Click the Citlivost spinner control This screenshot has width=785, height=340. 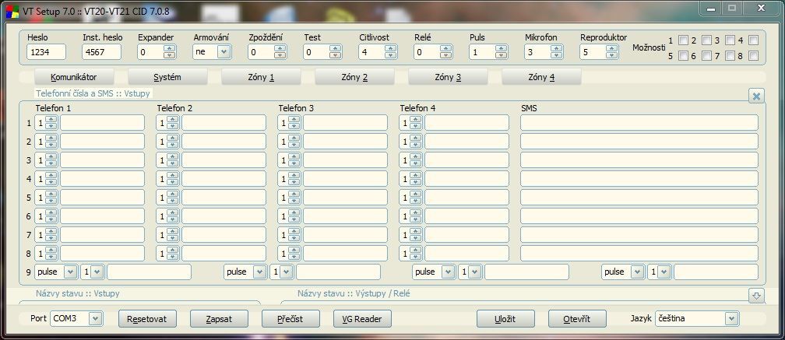pos(391,52)
